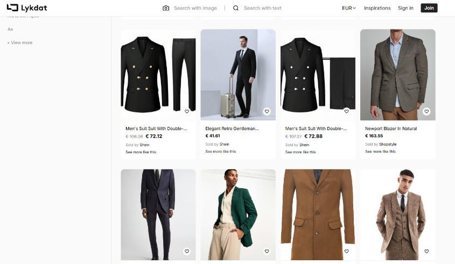The image size is (455, 264).
Task: Heart the Elegant Retro Gentleman suit
Action: tap(267, 111)
